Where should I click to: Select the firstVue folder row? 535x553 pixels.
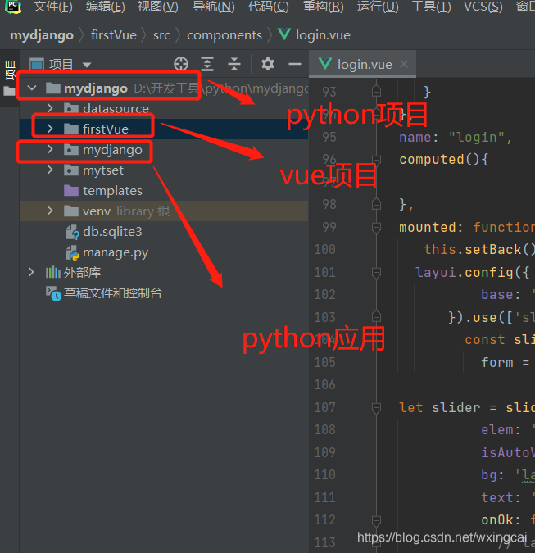coord(164,129)
